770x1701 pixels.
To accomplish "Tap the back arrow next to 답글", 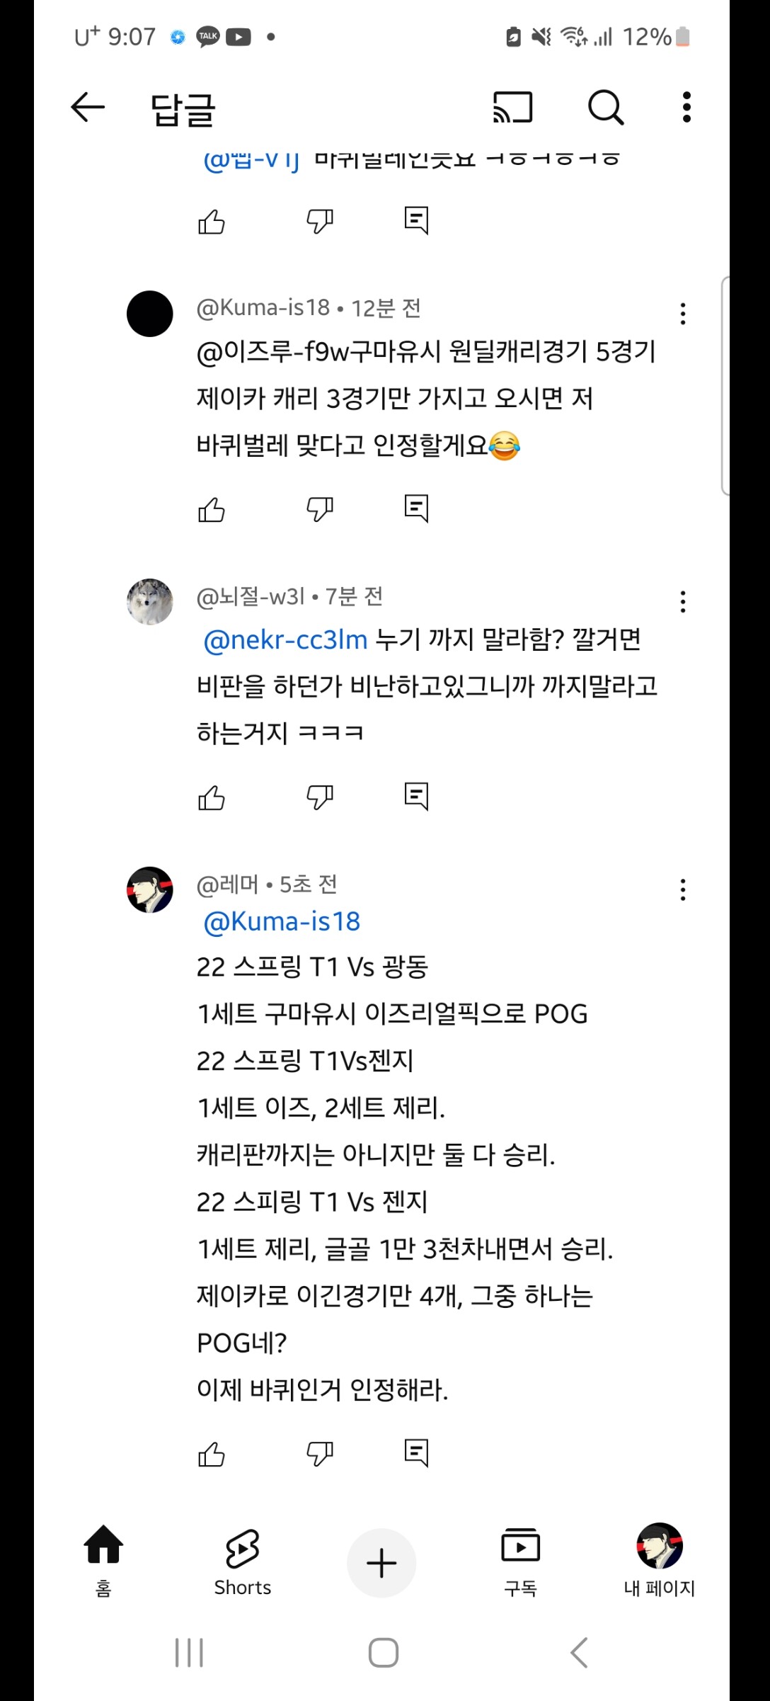I will [x=88, y=108].
